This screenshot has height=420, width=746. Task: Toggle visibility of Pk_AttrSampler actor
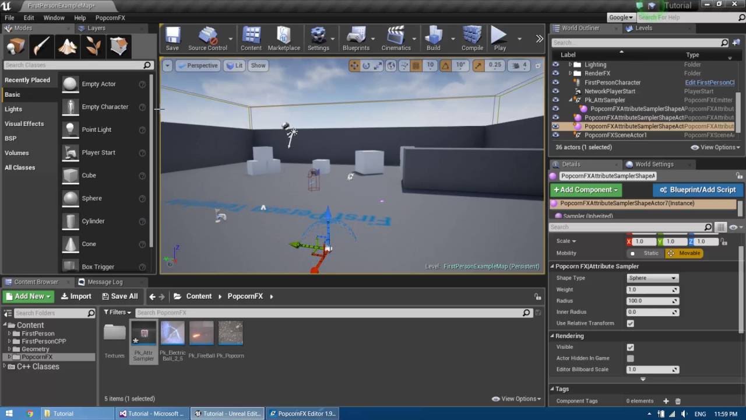555,100
